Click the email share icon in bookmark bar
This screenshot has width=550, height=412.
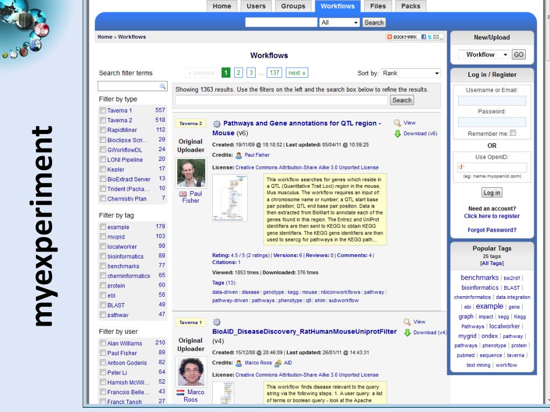(x=436, y=37)
